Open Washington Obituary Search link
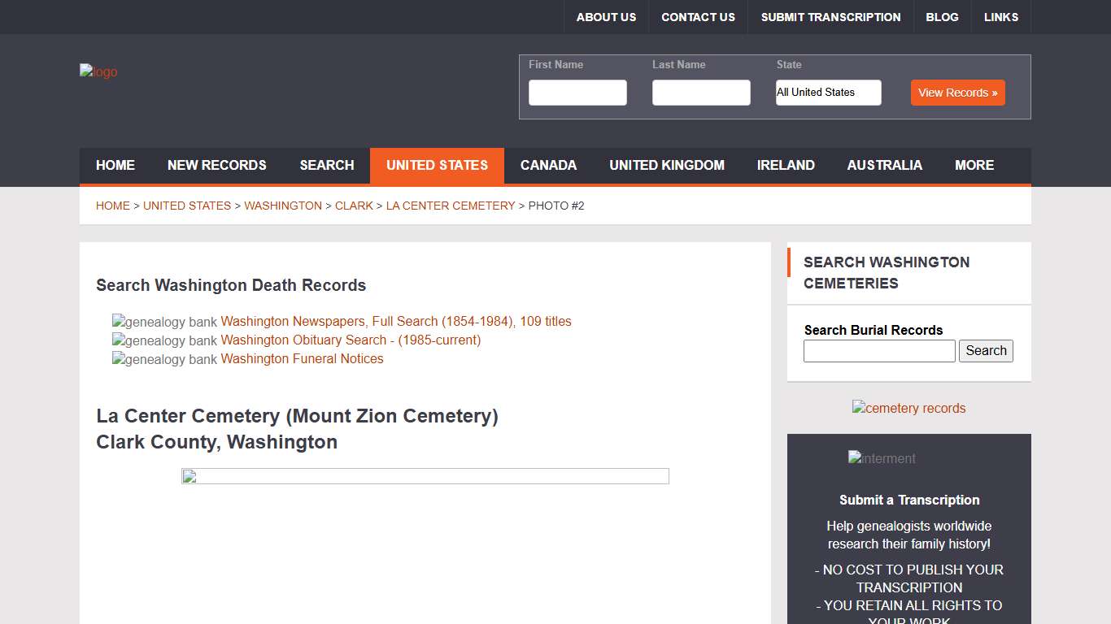The width and height of the screenshot is (1111, 624). pos(350,340)
